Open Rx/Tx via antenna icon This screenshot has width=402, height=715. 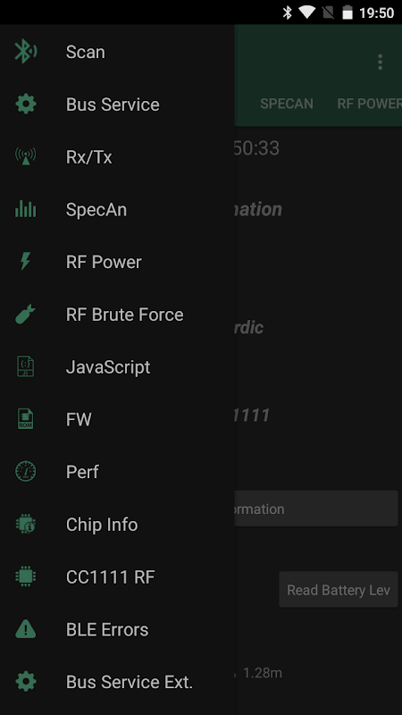coord(26,157)
